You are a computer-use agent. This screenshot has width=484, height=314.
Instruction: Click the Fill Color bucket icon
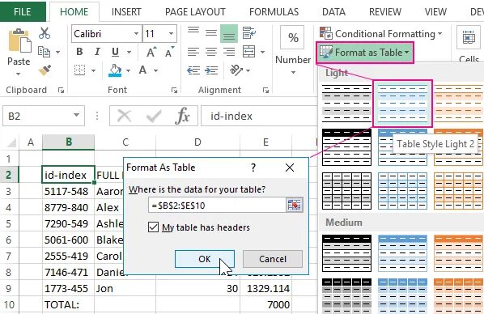tap(115, 70)
